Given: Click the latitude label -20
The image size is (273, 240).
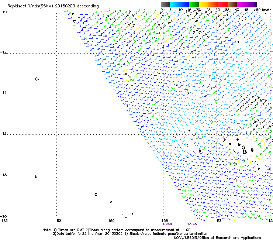Looking at the screenshot, I should pos(3,216).
